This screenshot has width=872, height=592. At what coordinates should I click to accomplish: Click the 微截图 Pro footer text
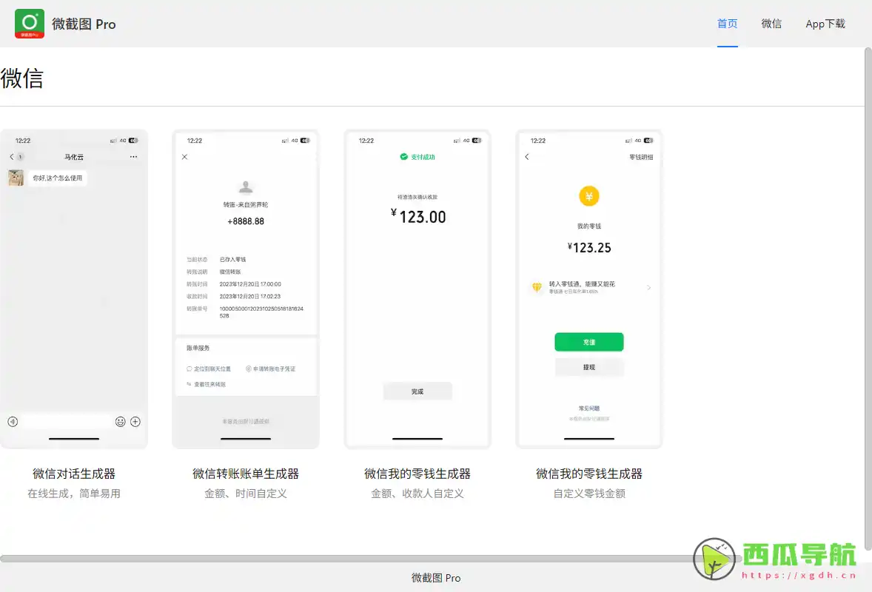(x=436, y=578)
